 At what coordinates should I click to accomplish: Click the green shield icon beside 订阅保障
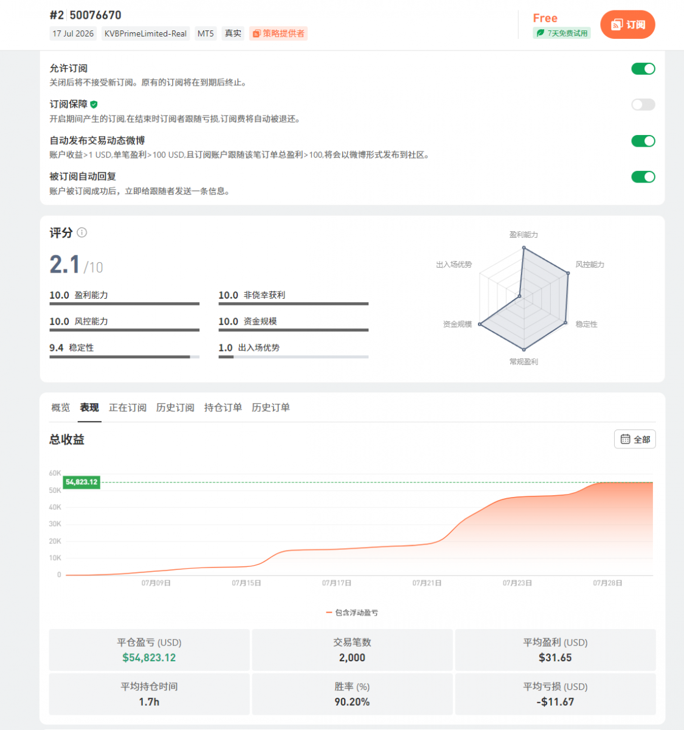click(x=94, y=105)
